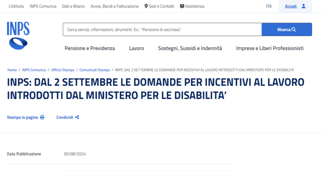
Task: Open Avvisi, Bandi e Fatturazione
Action: tap(115, 7)
